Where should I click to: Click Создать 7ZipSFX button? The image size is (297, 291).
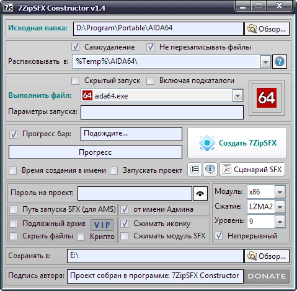[237, 143]
